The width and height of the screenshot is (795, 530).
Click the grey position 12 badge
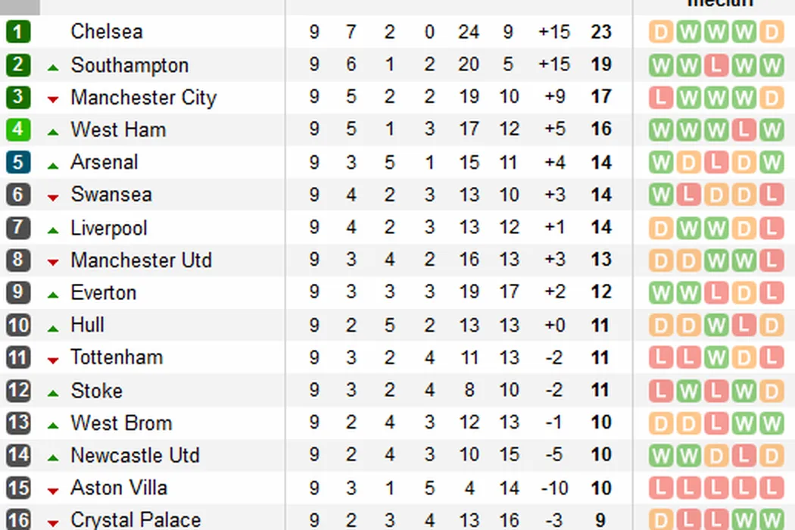coord(18,390)
